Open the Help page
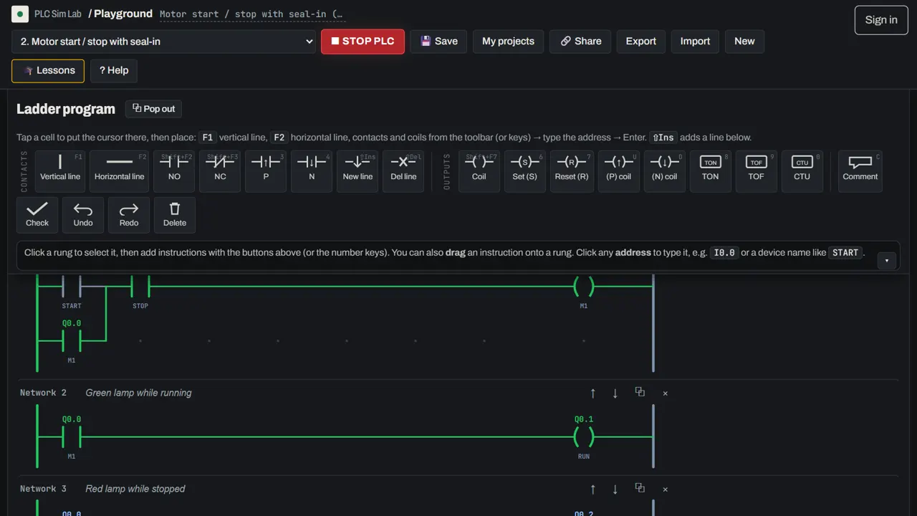The image size is (917, 516). 114,71
